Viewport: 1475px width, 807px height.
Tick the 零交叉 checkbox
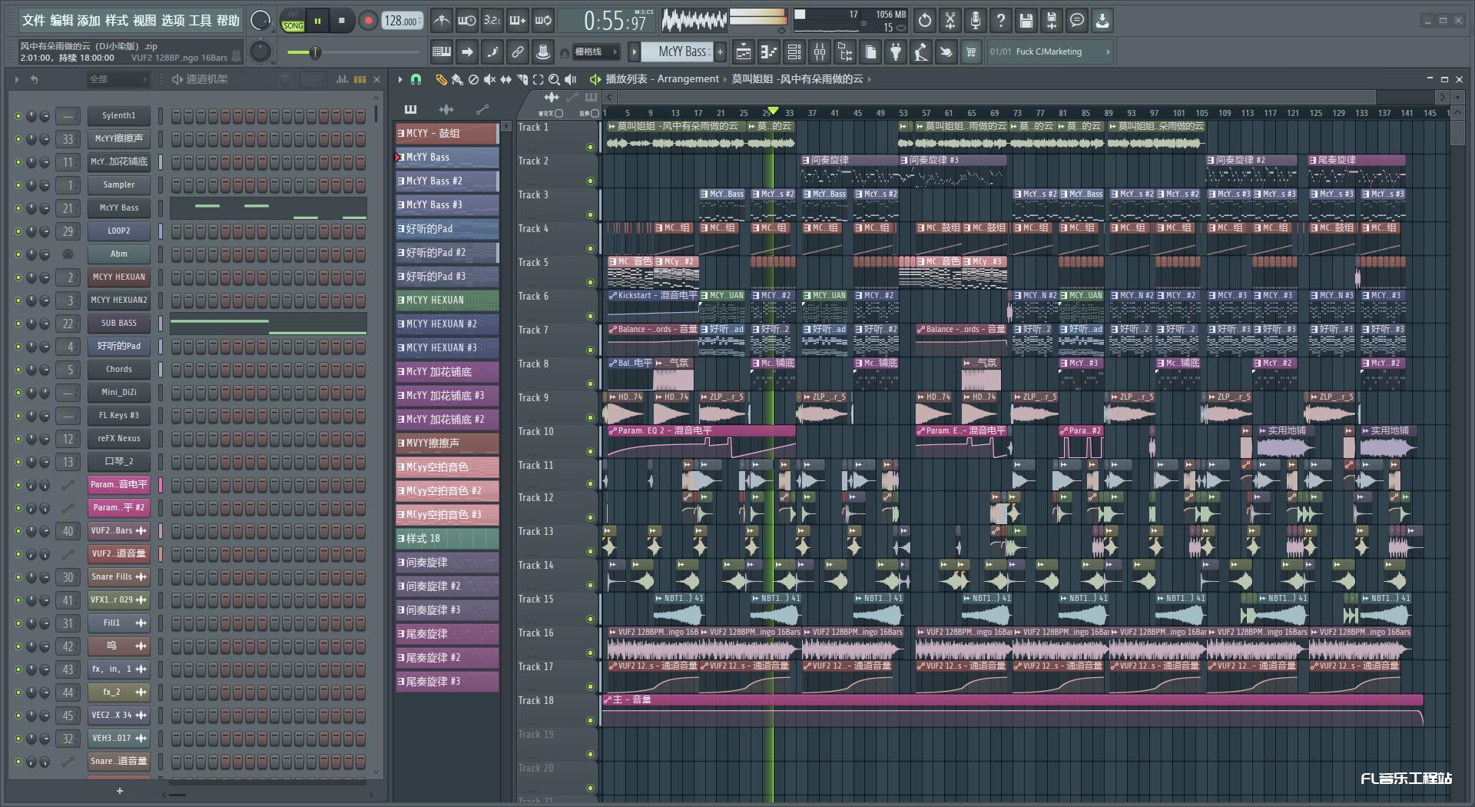[x=559, y=113]
